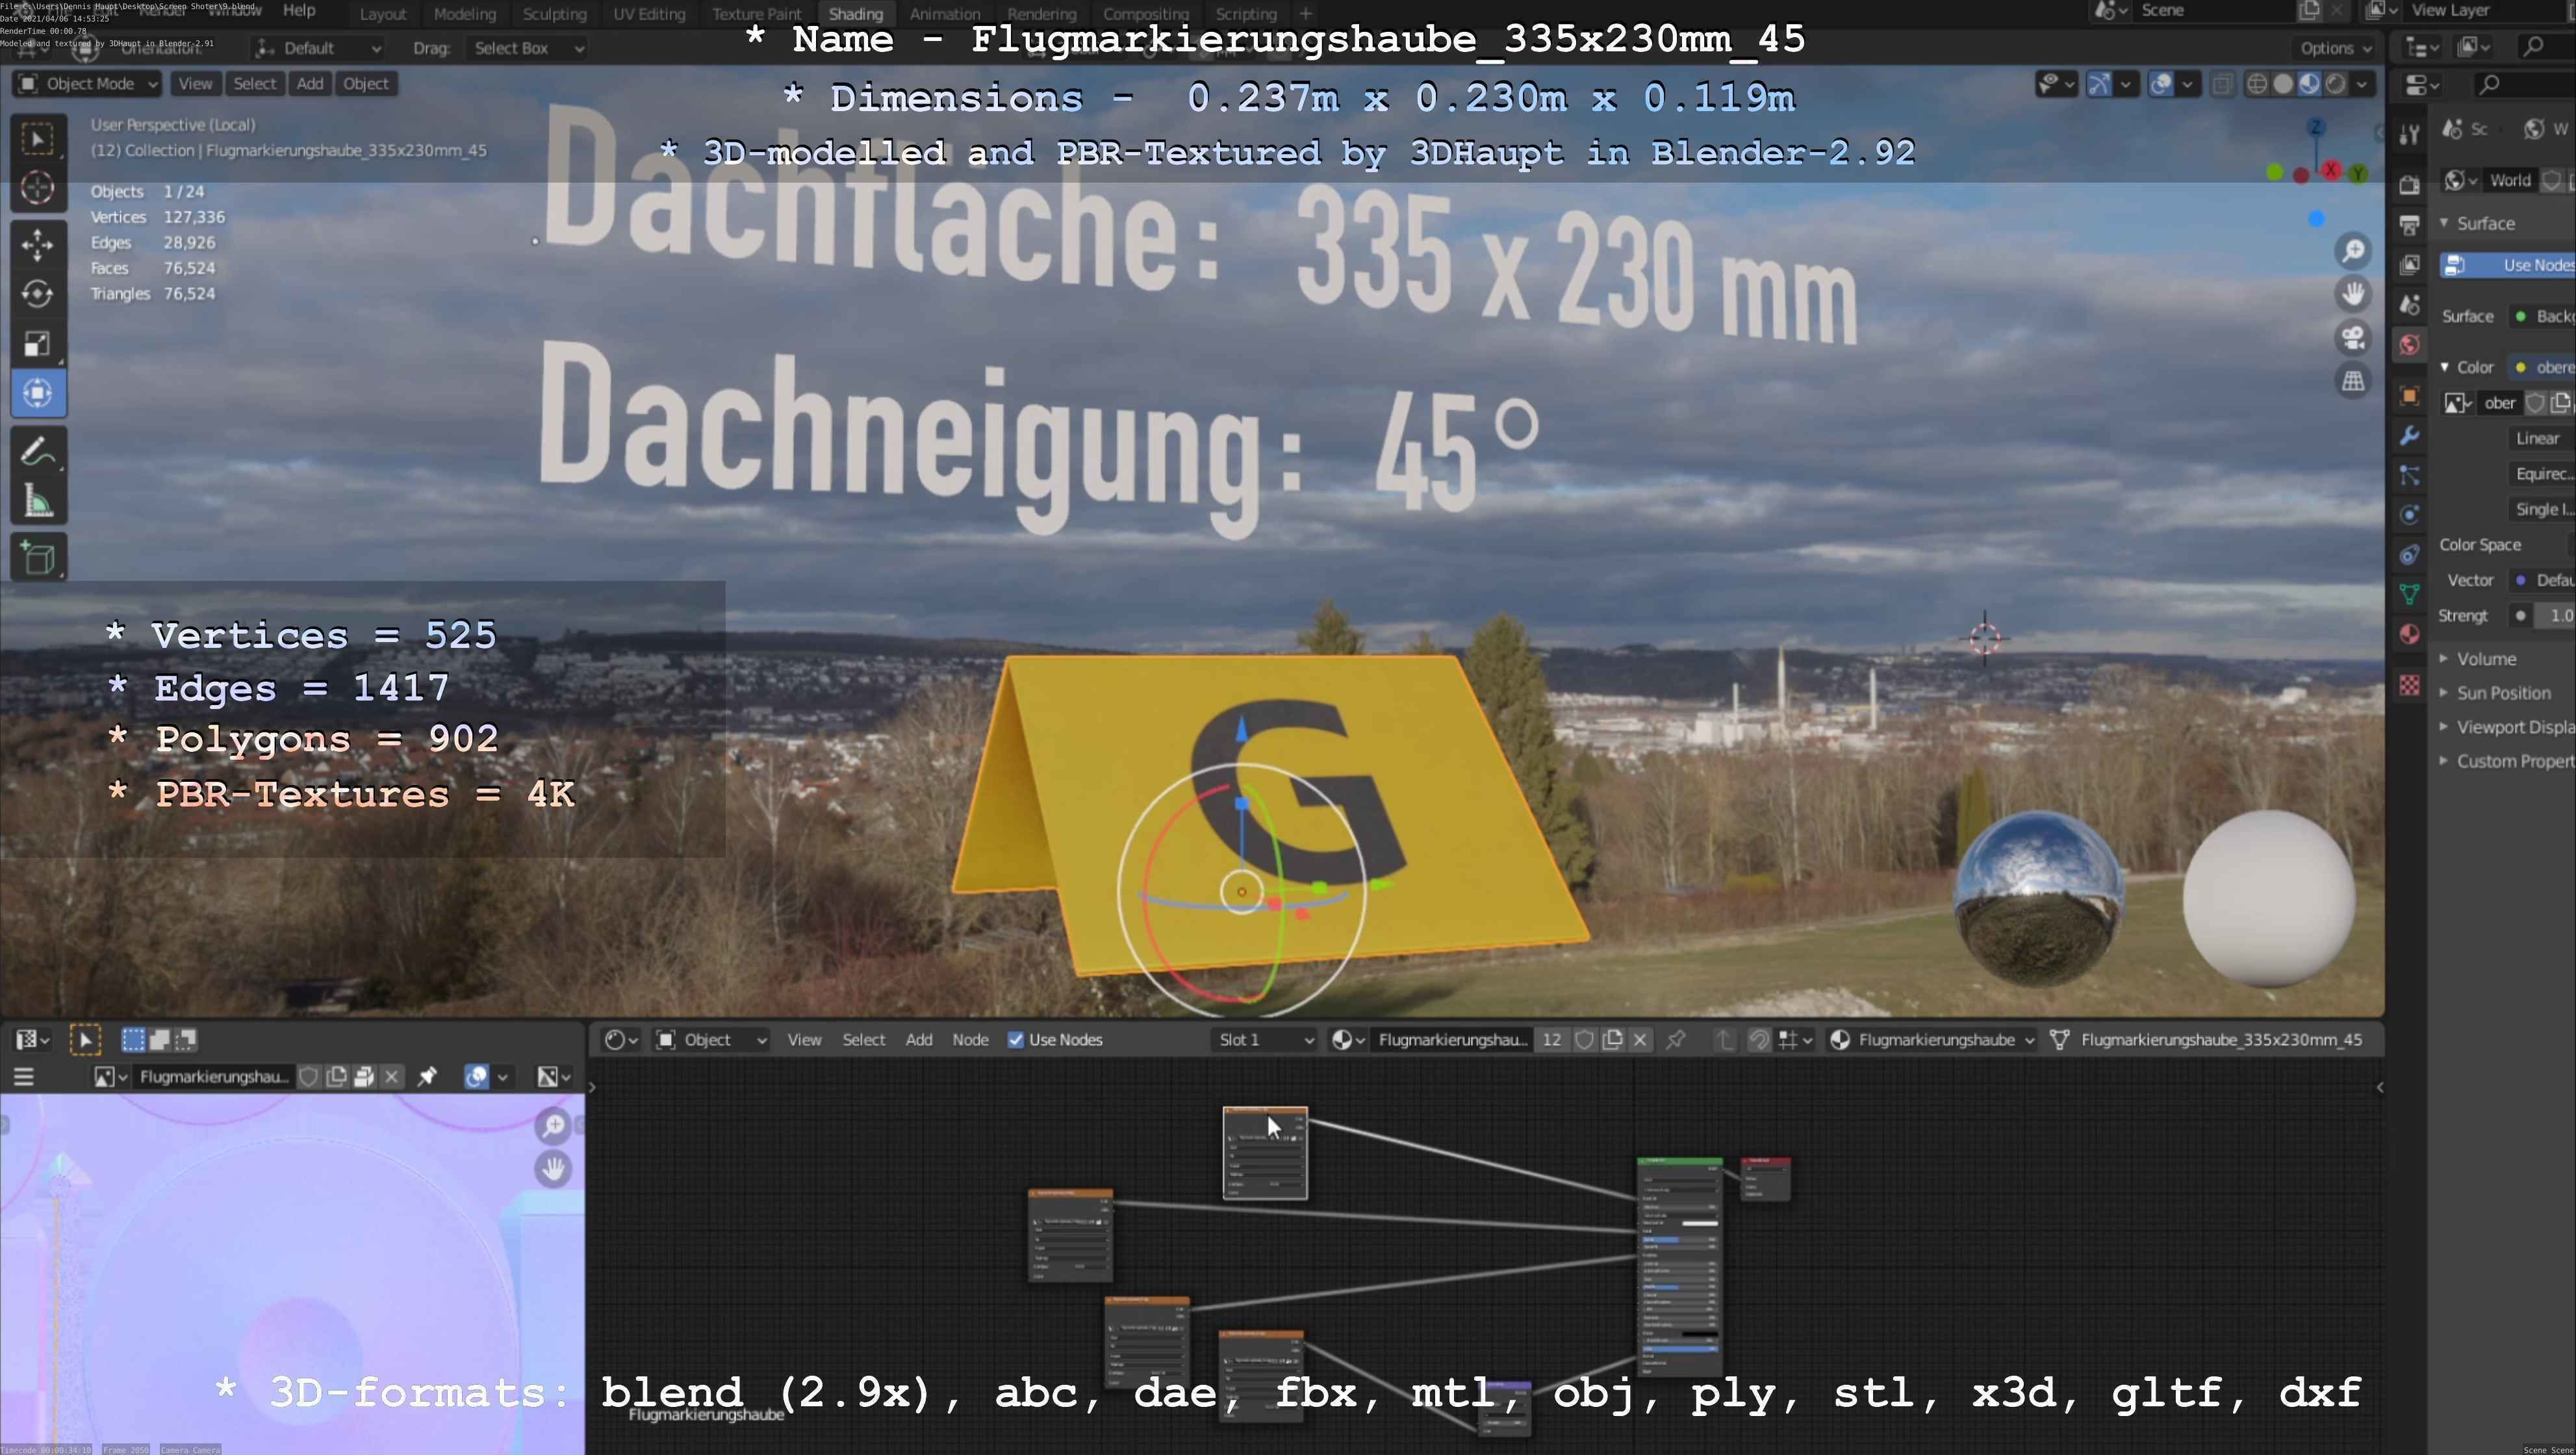2576x1455 pixels.
Task: Open the Modifiers wrench tab
Action: [x=2409, y=436]
